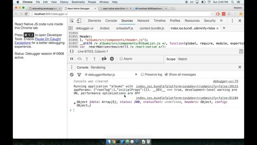Open the console drawer three-dot menu
257x145 pixels.
pos(71,67)
